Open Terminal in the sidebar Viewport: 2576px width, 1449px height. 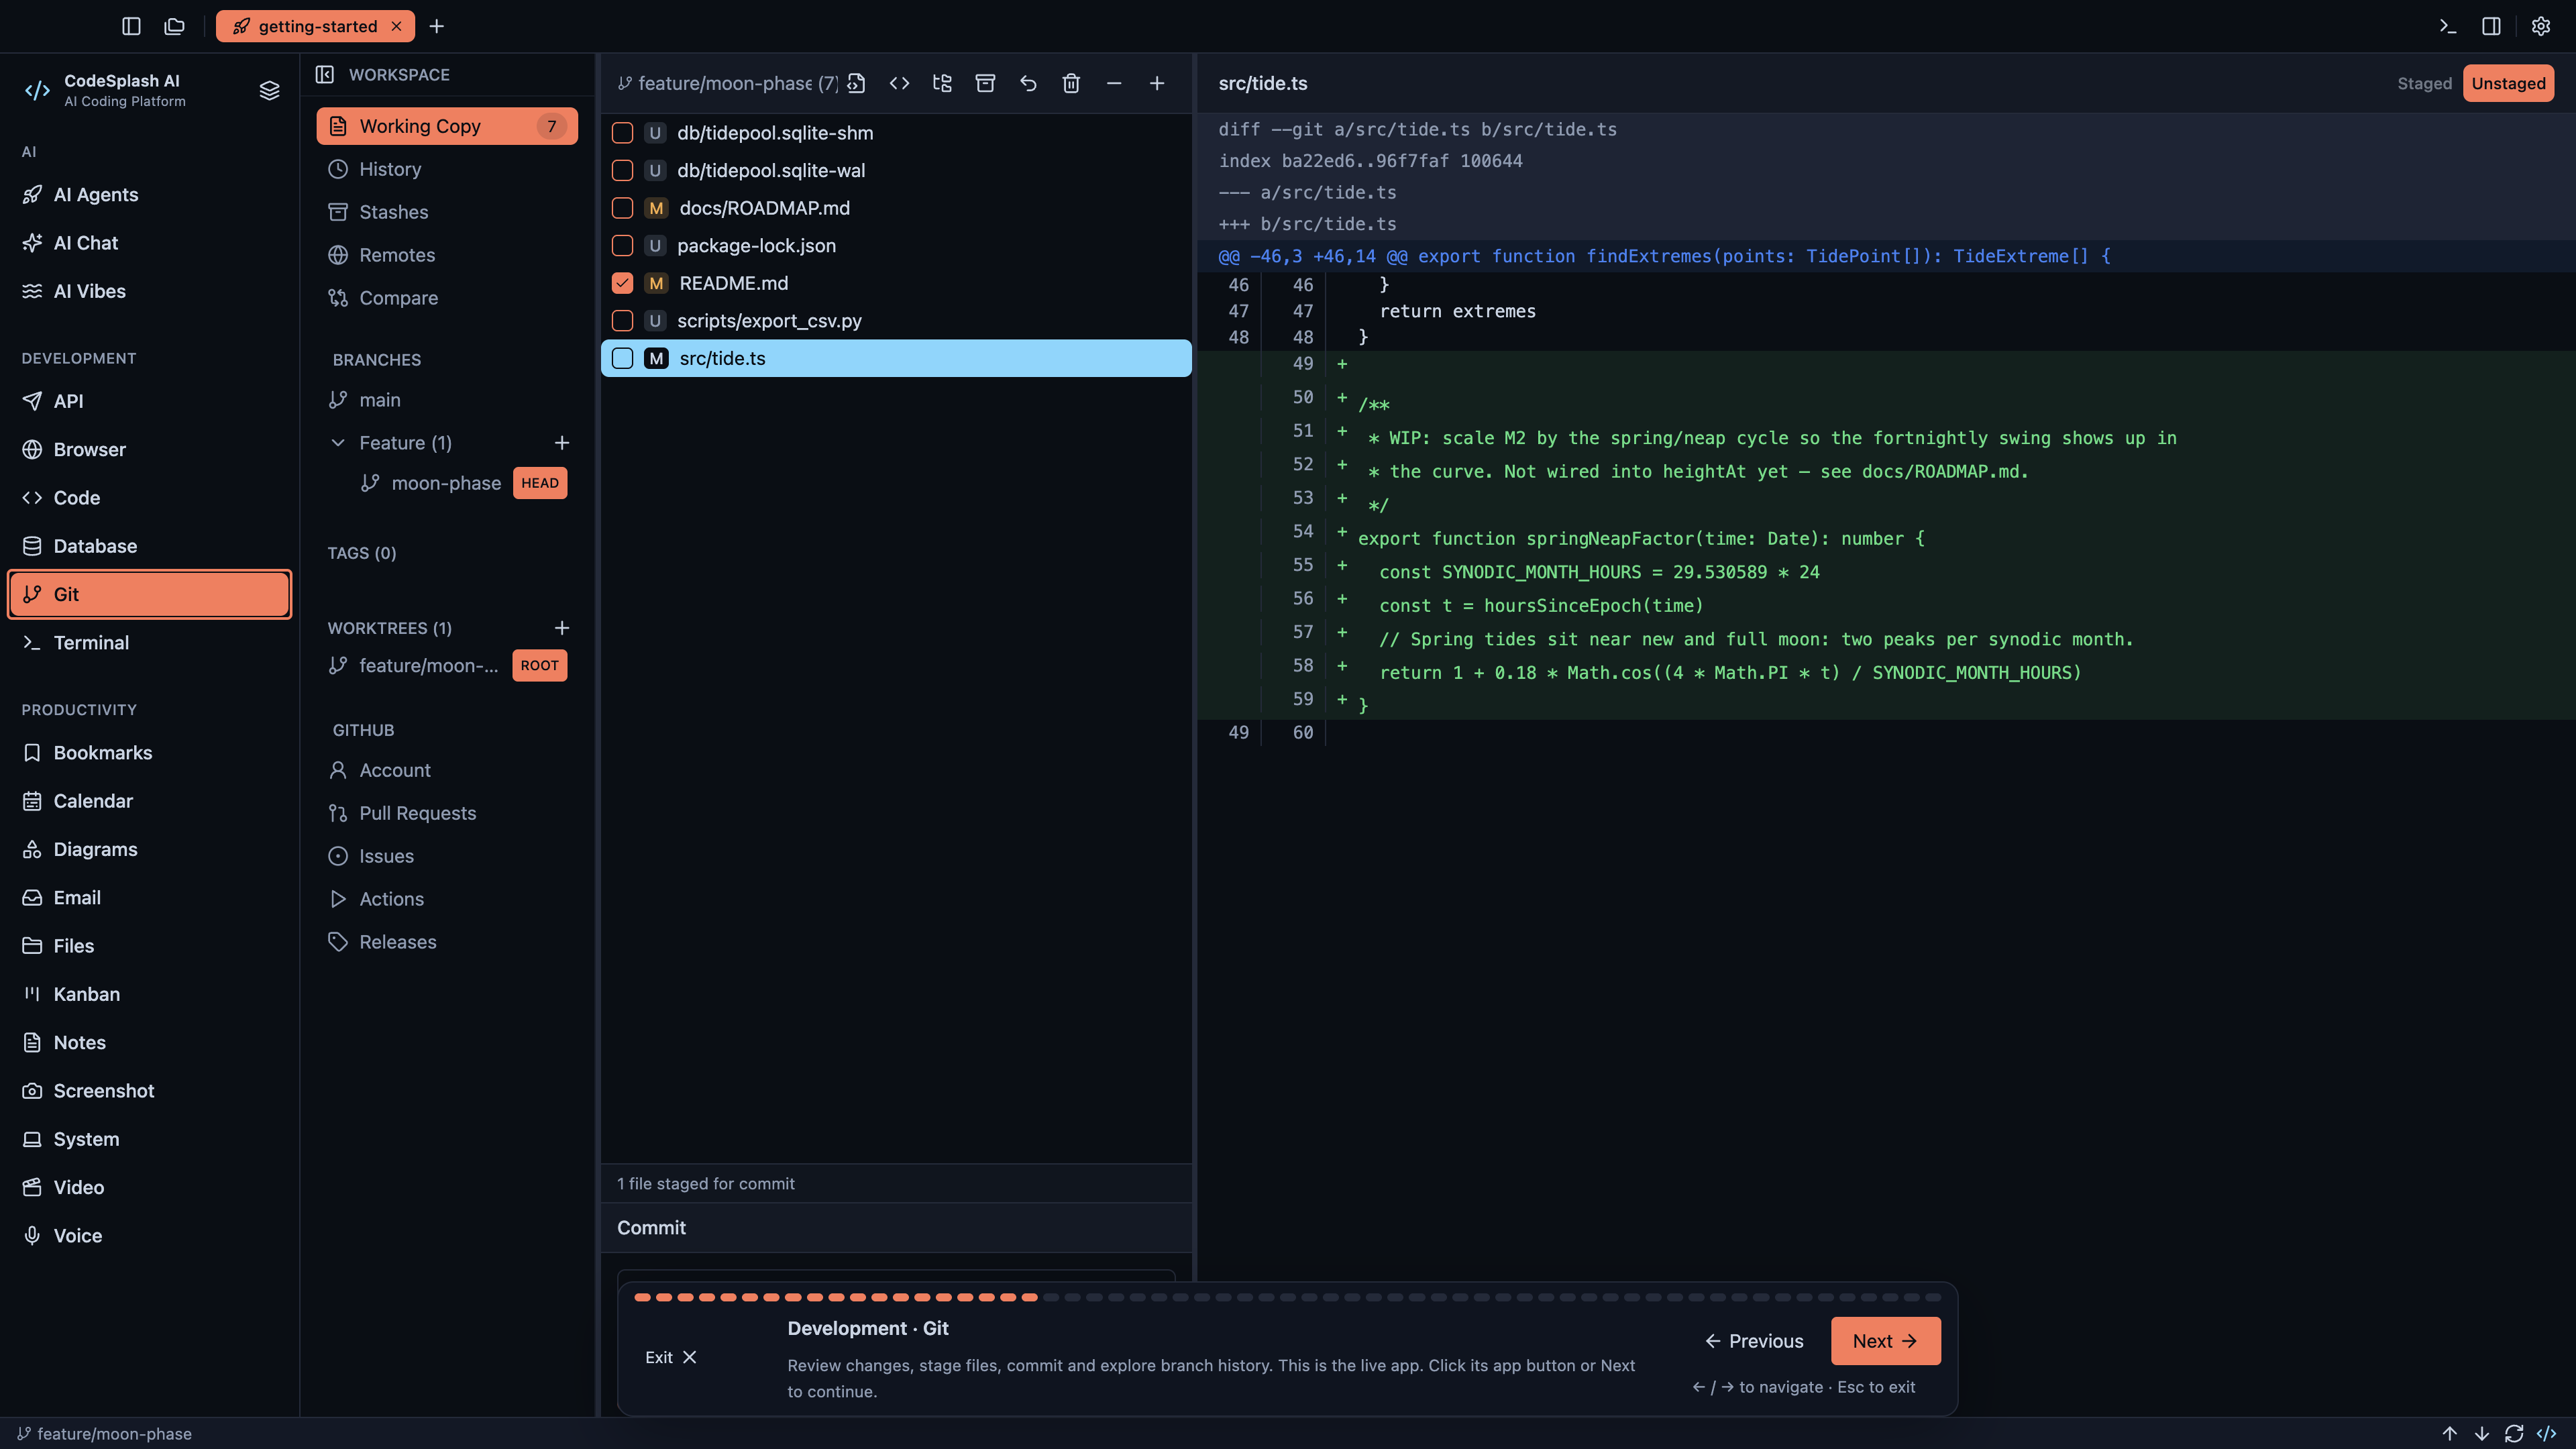click(150, 643)
